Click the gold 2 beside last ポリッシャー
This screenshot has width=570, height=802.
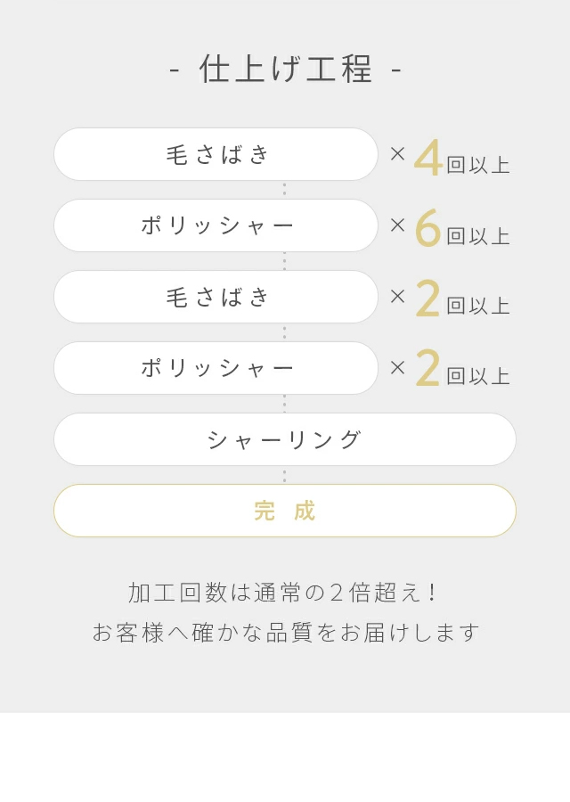coord(428,368)
